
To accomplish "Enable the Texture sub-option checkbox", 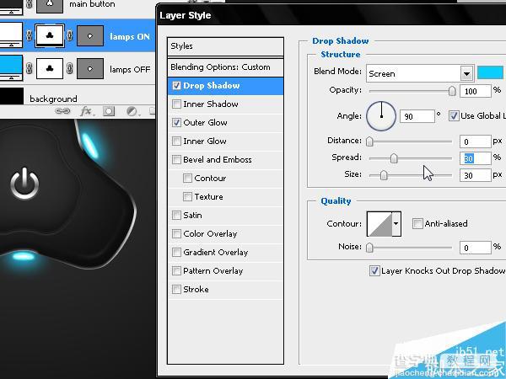I will tap(187, 196).
